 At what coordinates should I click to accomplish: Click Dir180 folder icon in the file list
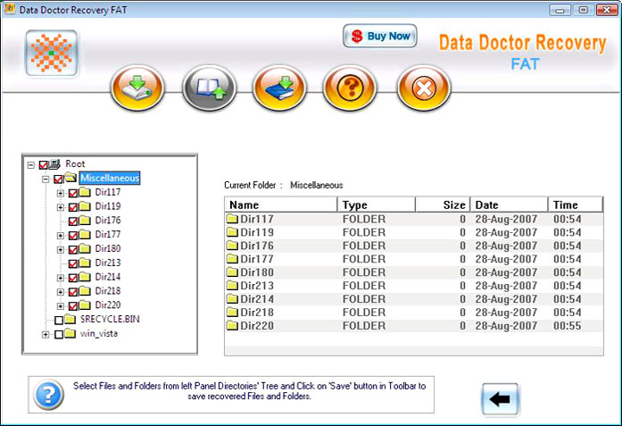(x=232, y=272)
